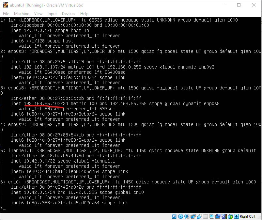The height and width of the screenshot is (220, 262).
Task: Click the interface name enp0s9: in terminal
Action: [17, 124]
